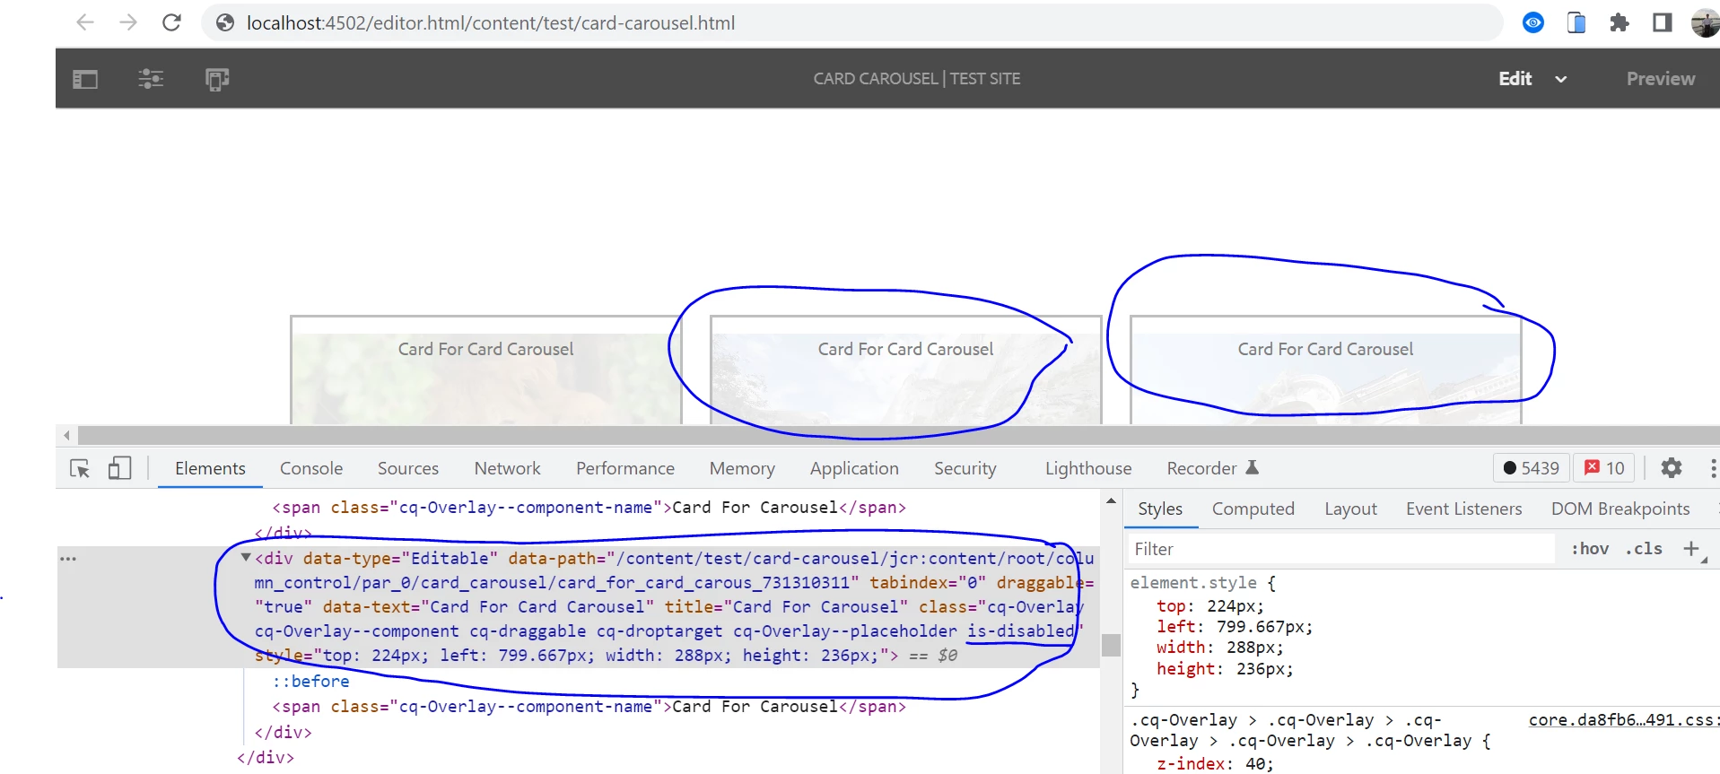The width and height of the screenshot is (1720, 774).
Task: Open the DOM Breakpoints tab
Action: tap(1620, 509)
